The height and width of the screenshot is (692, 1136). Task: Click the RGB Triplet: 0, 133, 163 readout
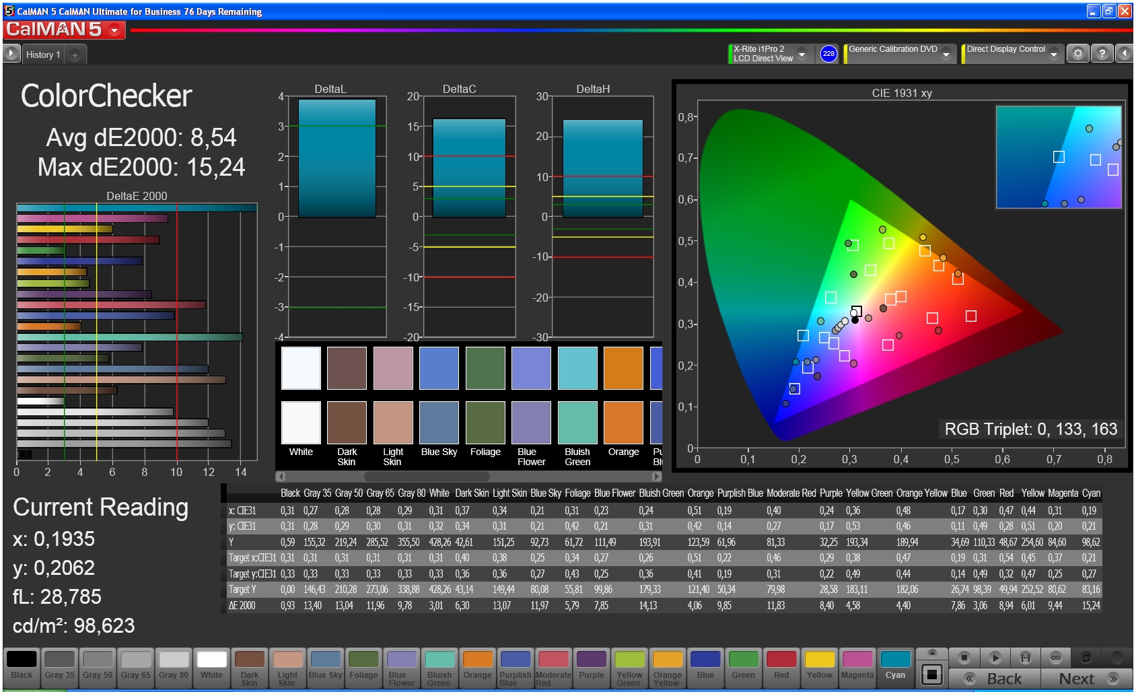pyautogui.click(x=1031, y=429)
